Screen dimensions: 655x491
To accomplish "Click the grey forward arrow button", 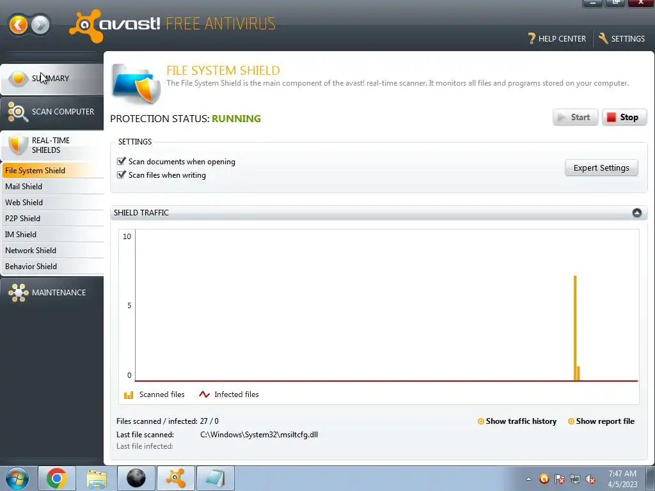I will click(40, 25).
